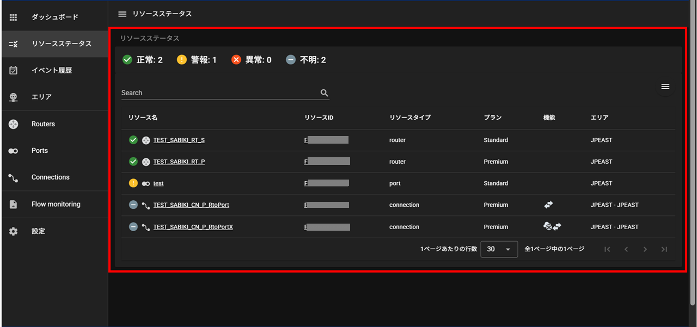Click the Flow monitoring document icon
Viewport: 697px width, 327px height.
pos(14,205)
